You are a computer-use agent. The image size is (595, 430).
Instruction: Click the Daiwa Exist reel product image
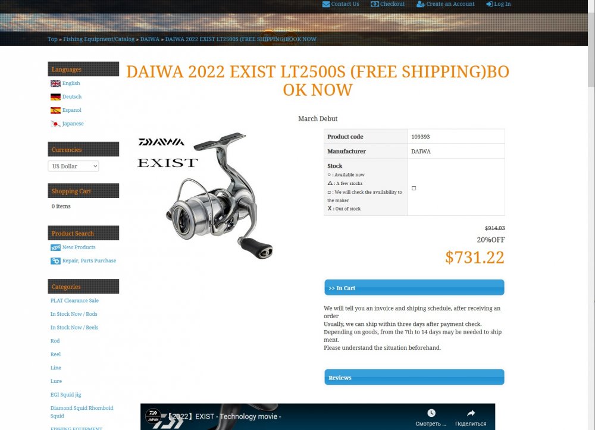(205, 195)
